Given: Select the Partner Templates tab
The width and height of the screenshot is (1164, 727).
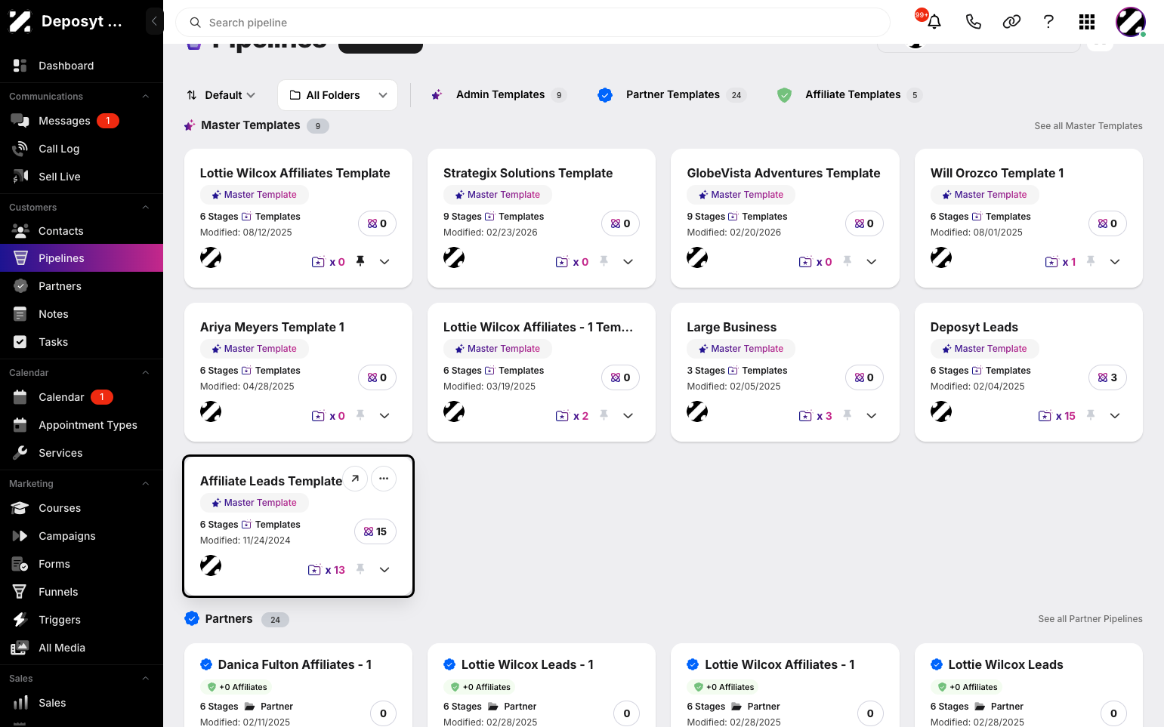Looking at the screenshot, I should tap(672, 95).
